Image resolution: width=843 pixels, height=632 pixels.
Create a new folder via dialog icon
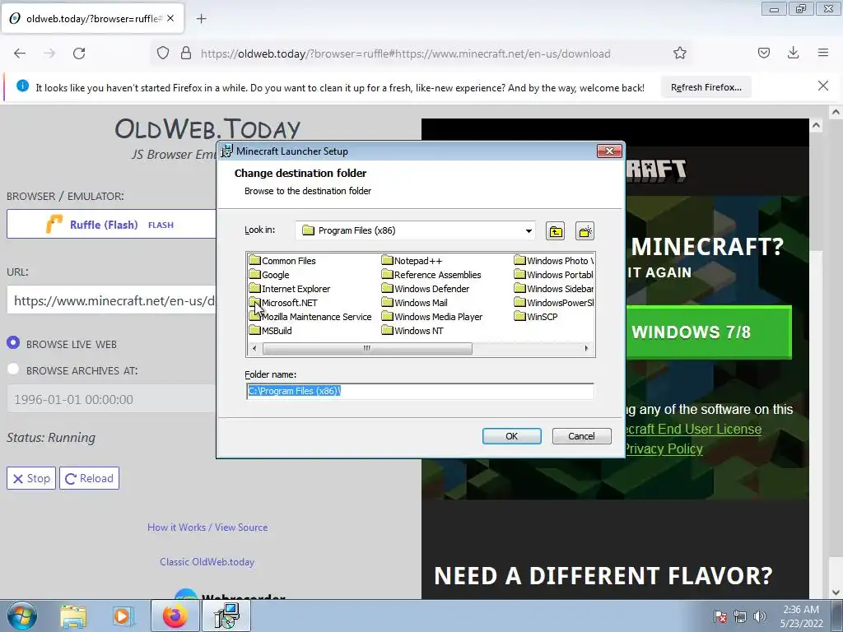click(585, 231)
